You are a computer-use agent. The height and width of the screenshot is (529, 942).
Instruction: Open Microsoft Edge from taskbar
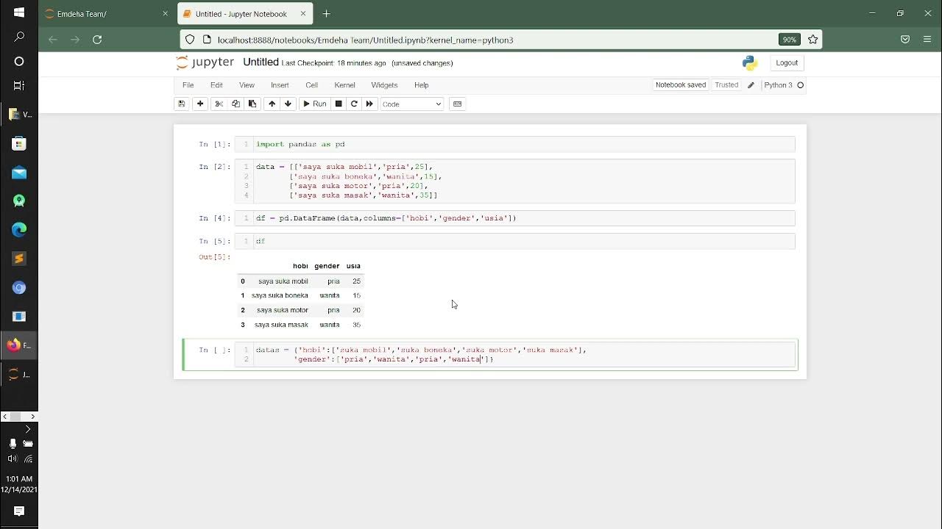click(x=19, y=230)
